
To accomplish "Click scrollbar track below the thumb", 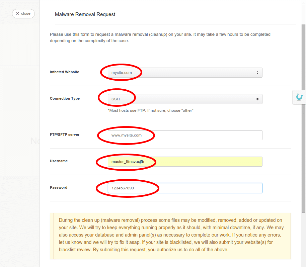I will (x=303, y=241).
